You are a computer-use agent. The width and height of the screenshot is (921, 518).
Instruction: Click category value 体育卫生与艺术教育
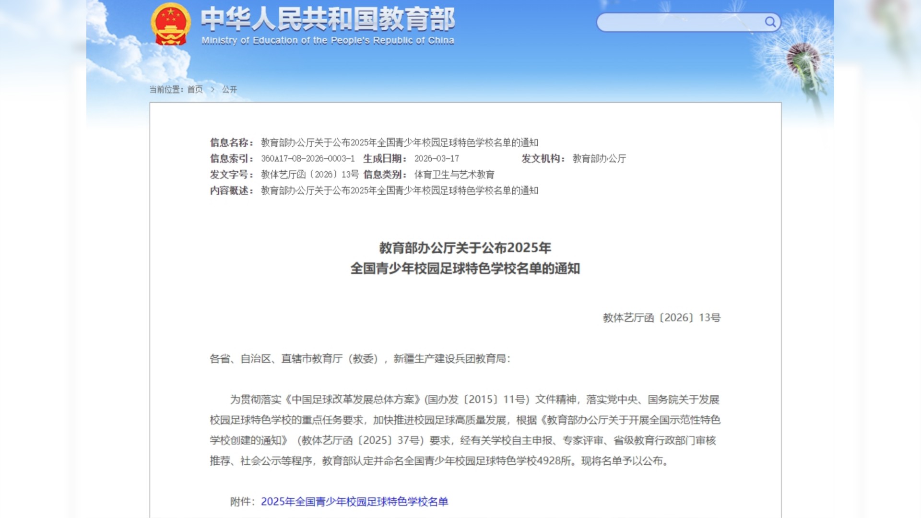[454, 175]
